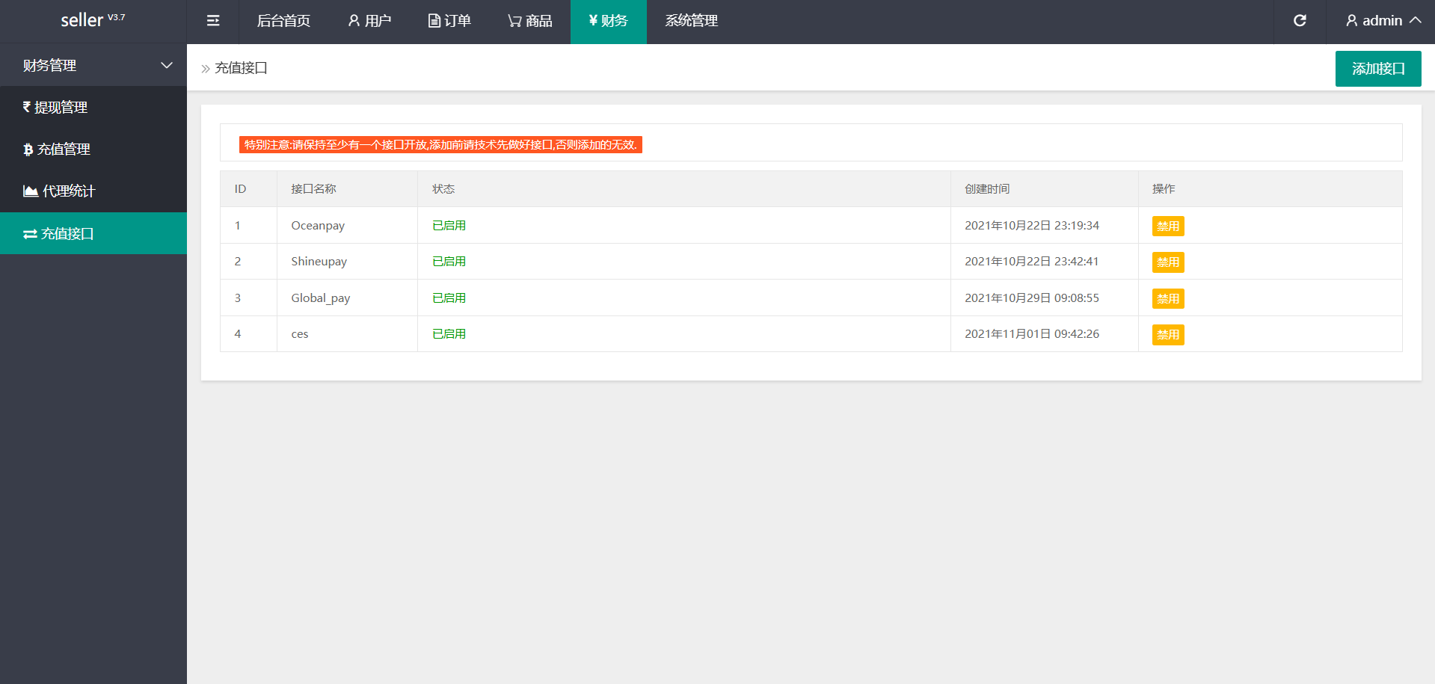Open the 系统管理 system management menu

[x=691, y=21]
